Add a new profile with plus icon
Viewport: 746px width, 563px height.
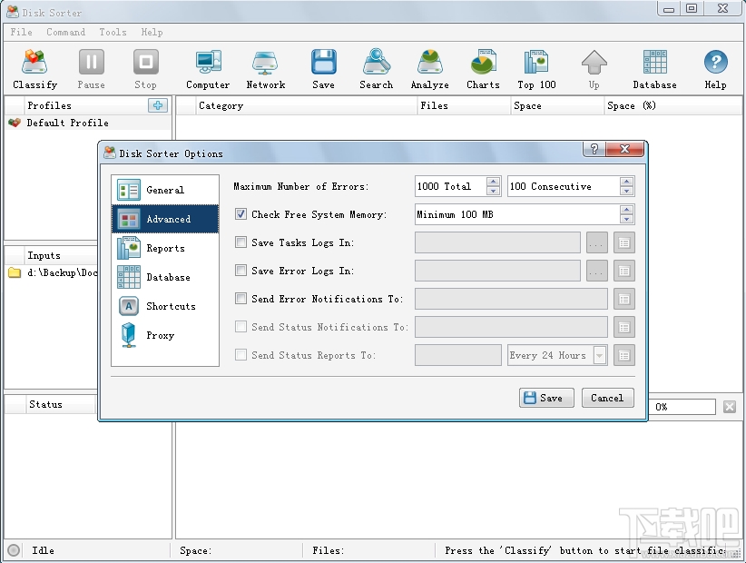click(158, 105)
